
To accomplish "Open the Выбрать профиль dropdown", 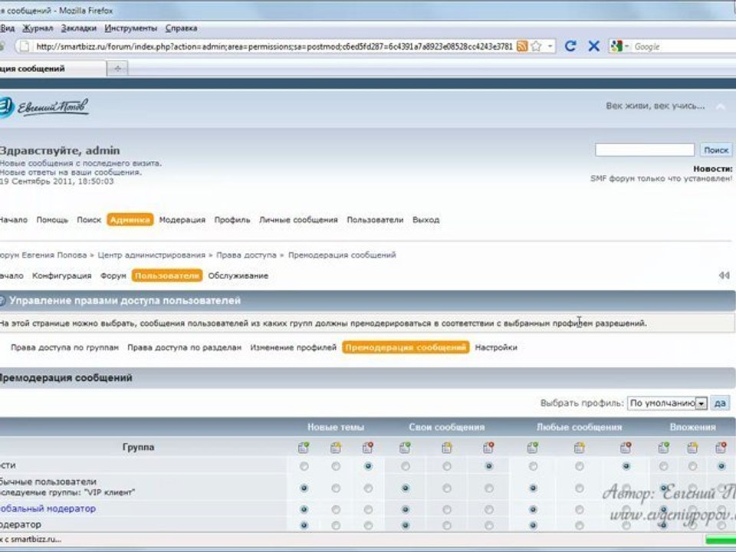I will point(667,403).
